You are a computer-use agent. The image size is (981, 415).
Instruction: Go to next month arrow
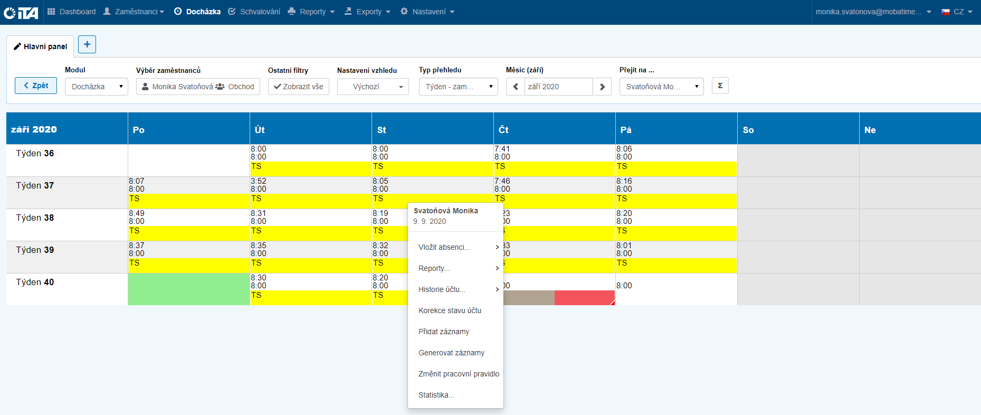click(602, 87)
